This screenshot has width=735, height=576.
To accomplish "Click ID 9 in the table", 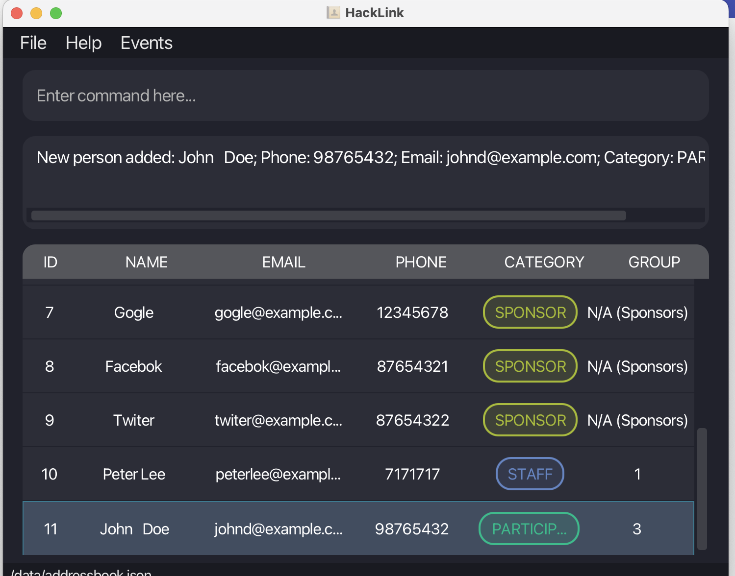I will (50, 420).
